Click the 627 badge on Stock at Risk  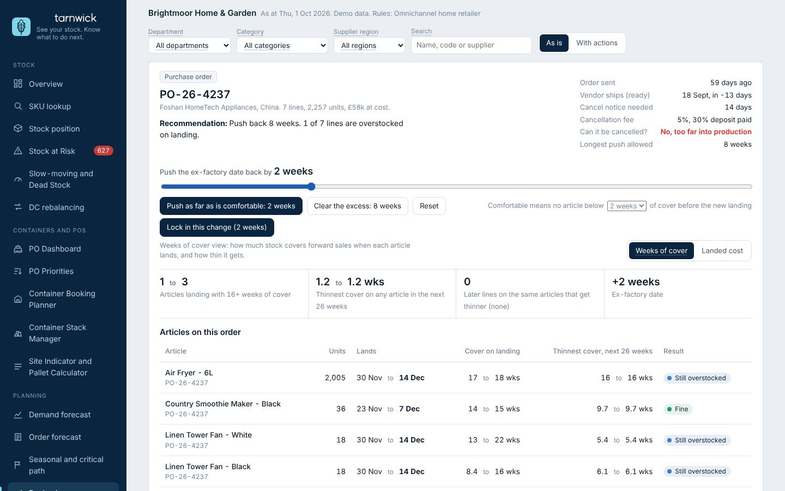(x=103, y=151)
